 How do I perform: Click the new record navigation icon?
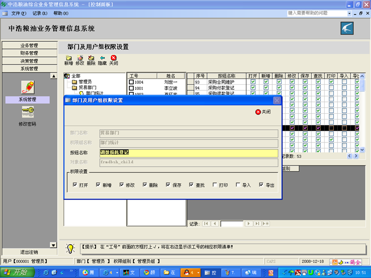click(x=266, y=224)
